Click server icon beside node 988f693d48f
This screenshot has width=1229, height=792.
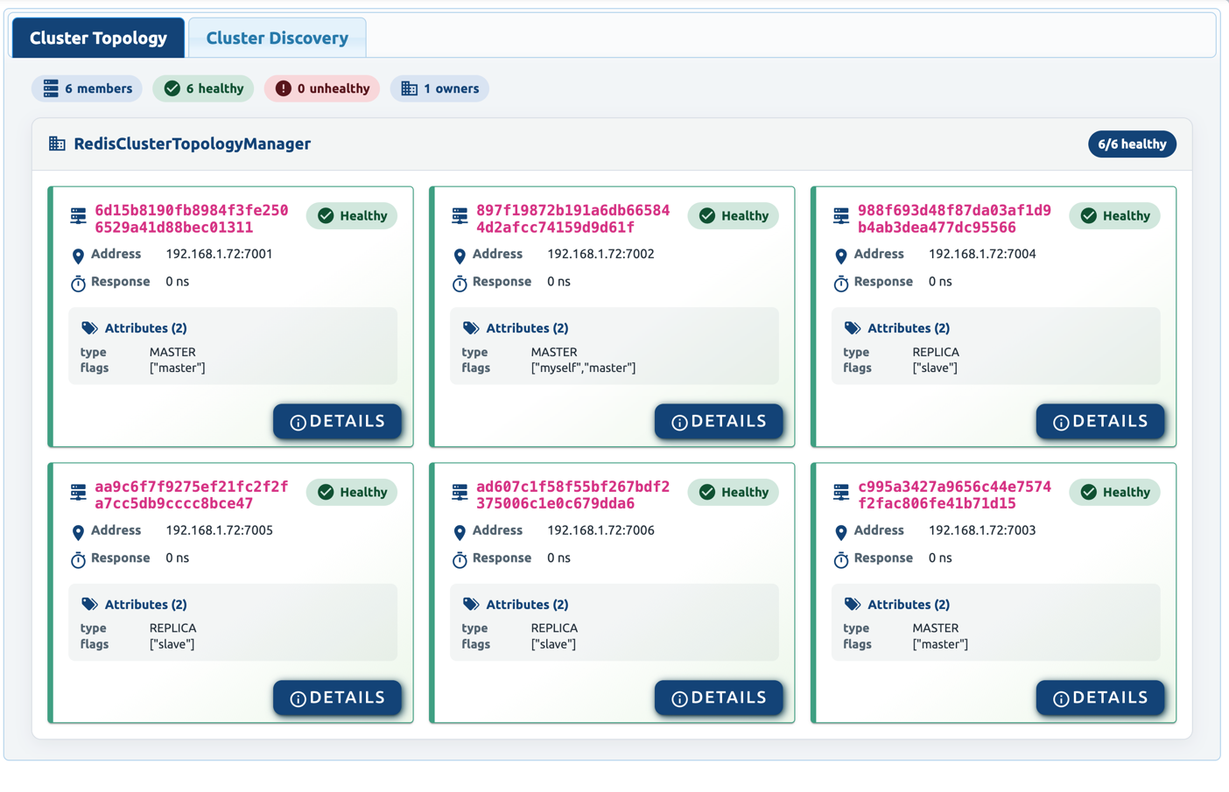coord(842,216)
